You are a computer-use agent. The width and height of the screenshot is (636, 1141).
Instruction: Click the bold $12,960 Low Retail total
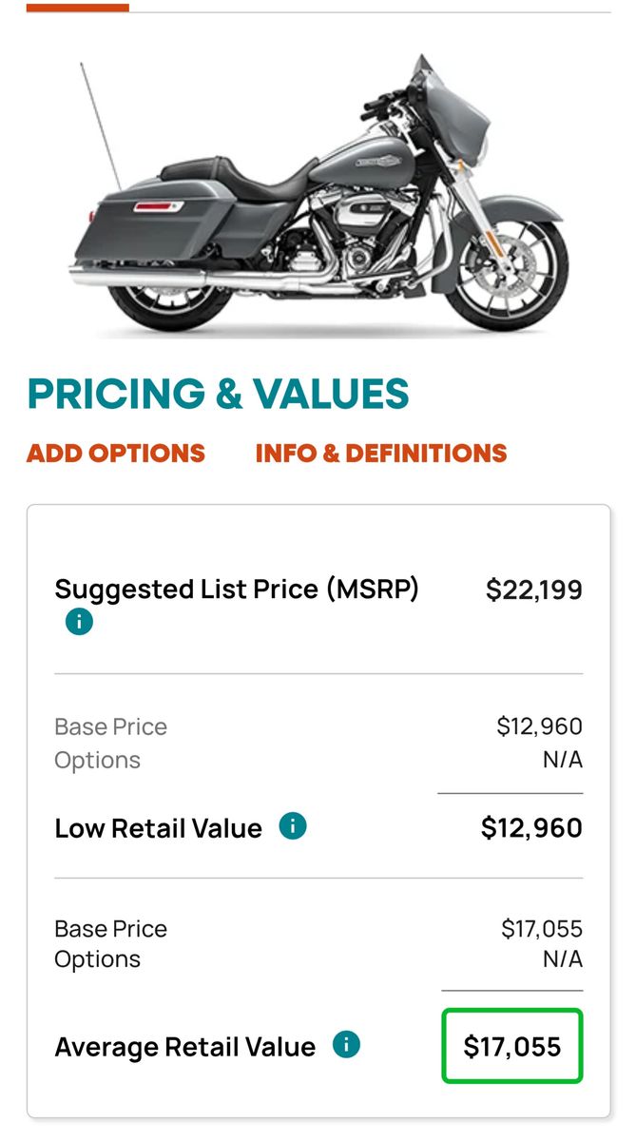pyautogui.click(x=531, y=828)
